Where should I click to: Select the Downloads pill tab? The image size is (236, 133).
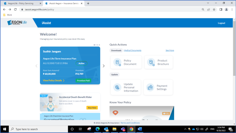click(116, 50)
